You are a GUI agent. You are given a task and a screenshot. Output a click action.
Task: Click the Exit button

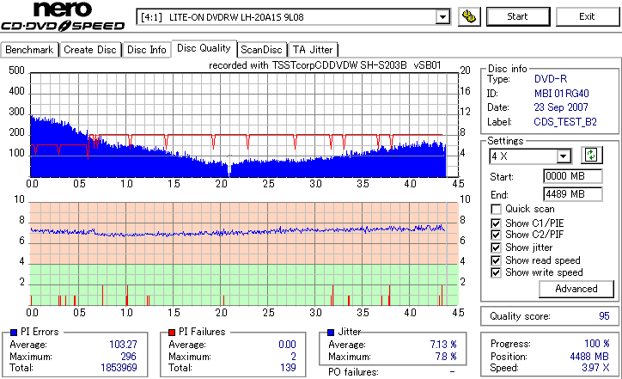coord(587,16)
